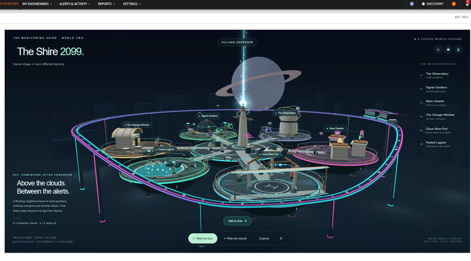Click the Neon Quarter map label
This screenshot has height=261, width=471.
[x=335, y=128]
